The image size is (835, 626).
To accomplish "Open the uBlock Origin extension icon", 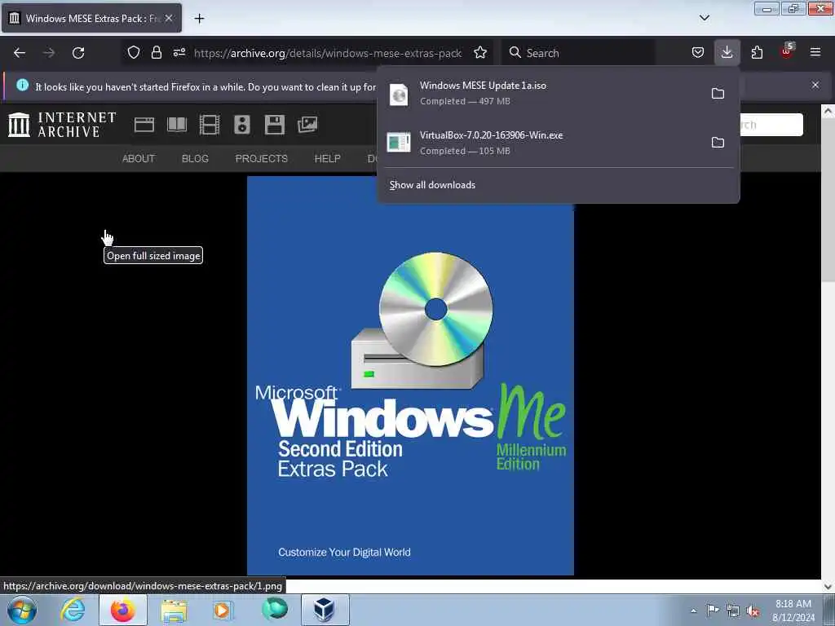I will [x=787, y=51].
